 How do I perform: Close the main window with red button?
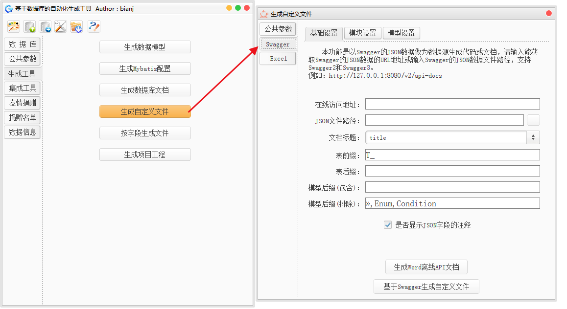click(247, 8)
